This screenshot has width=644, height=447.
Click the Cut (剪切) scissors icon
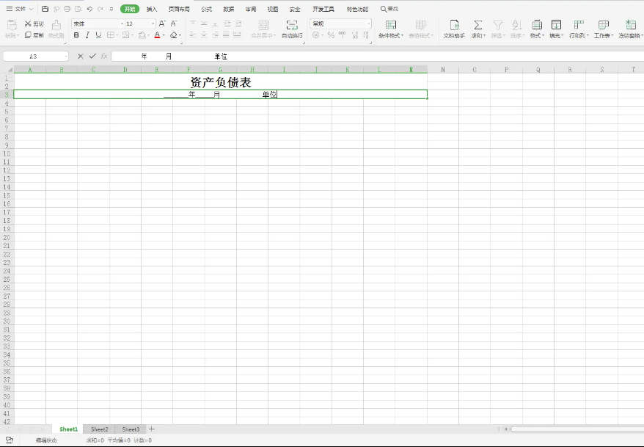point(29,23)
